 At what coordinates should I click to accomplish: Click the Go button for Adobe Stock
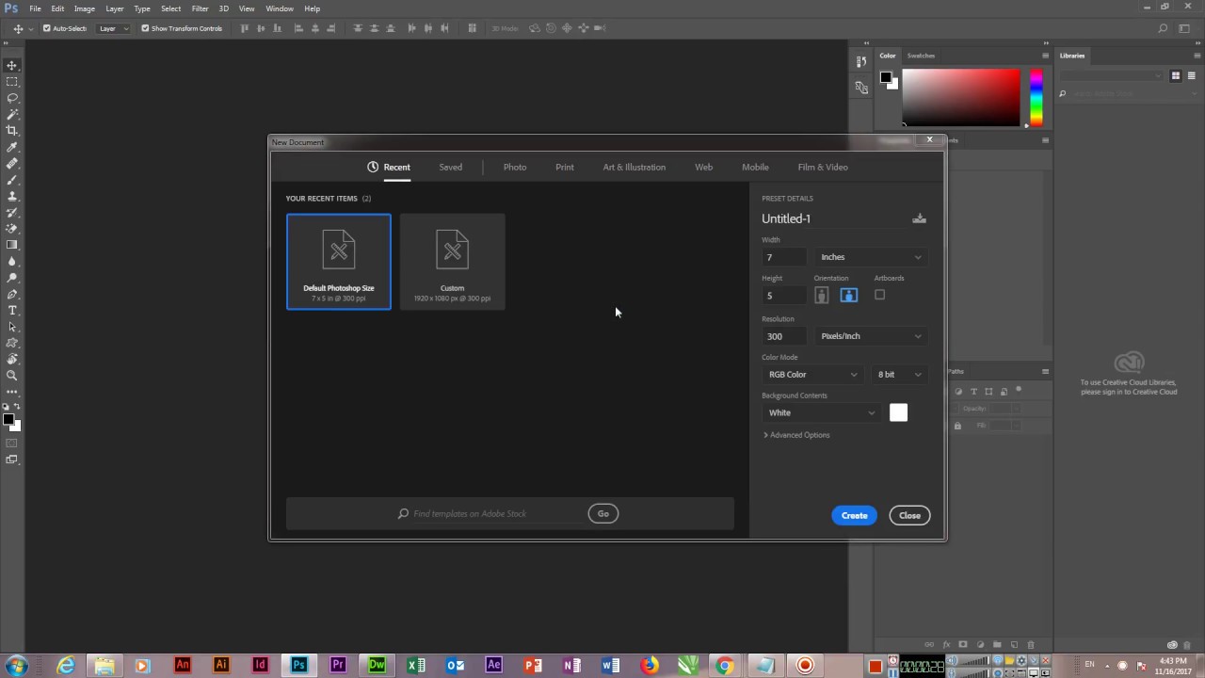click(x=603, y=513)
